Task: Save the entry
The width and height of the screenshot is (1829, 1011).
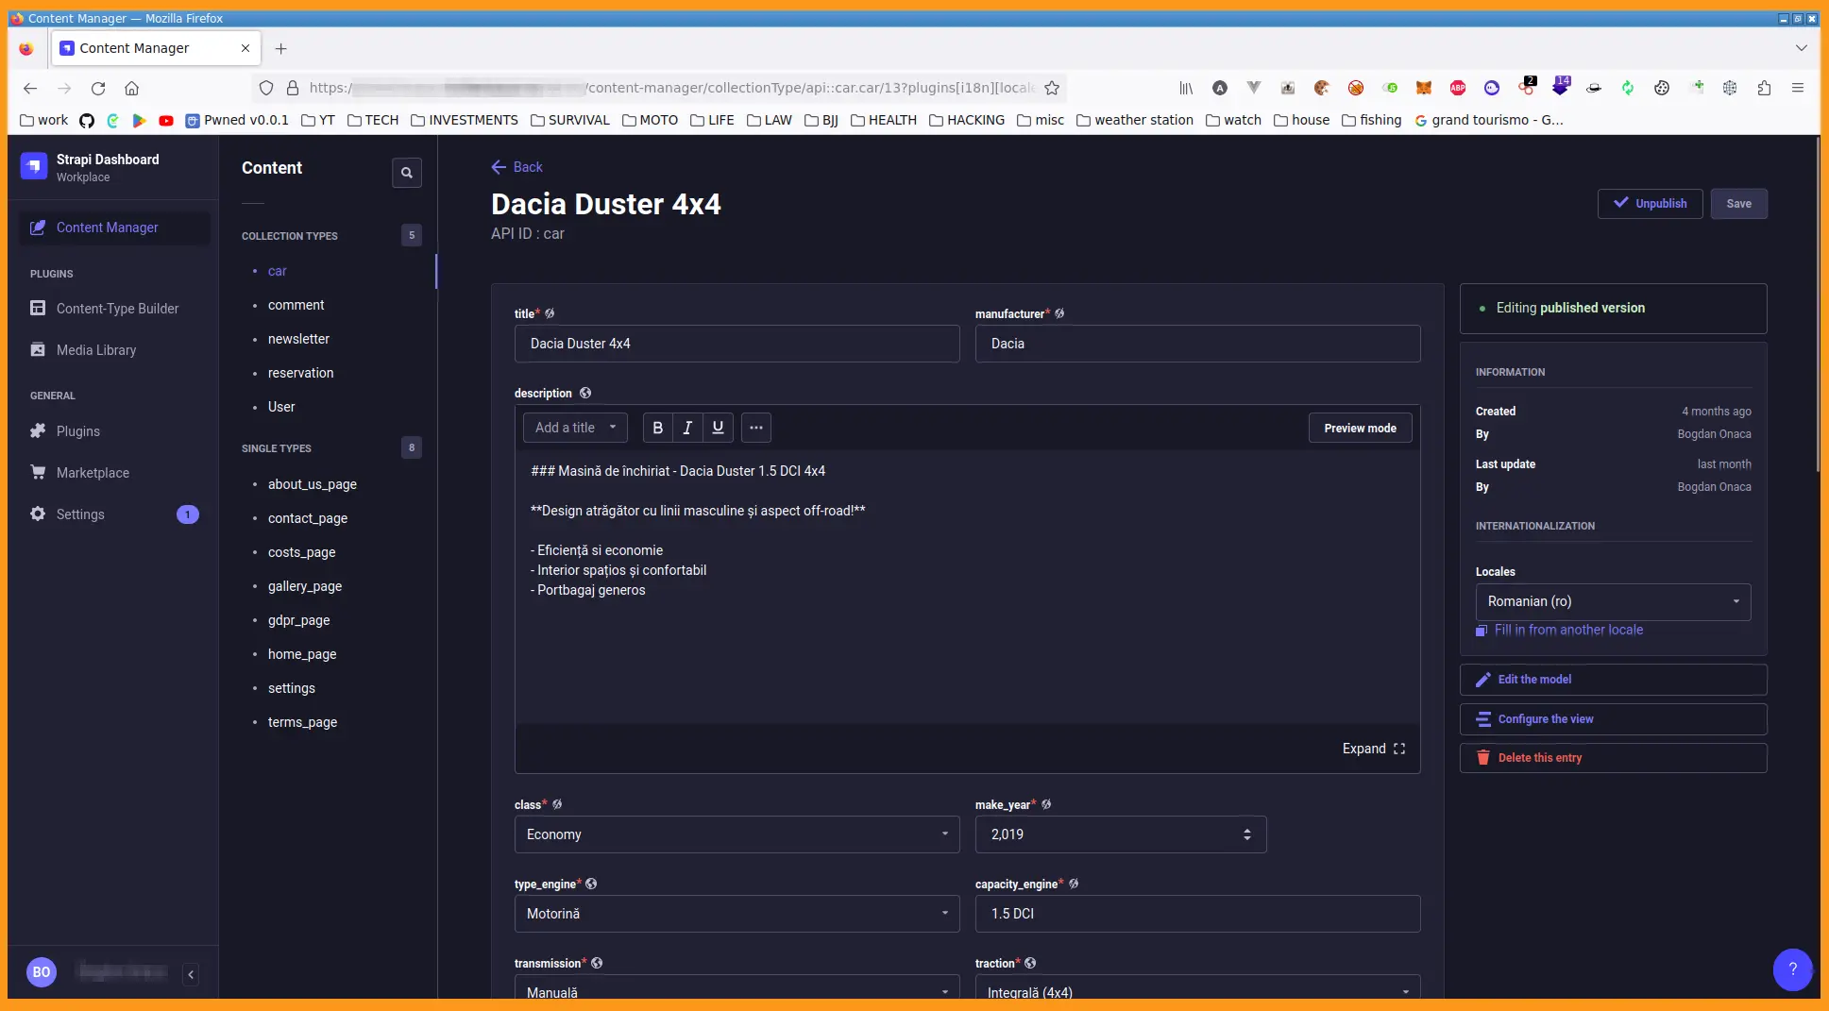Action: tap(1738, 204)
